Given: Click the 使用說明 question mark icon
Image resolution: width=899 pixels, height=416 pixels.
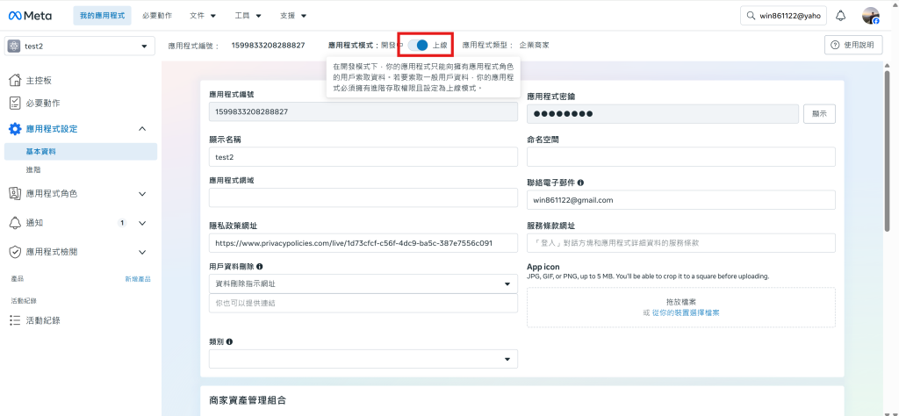Looking at the screenshot, I should (835, 46).
